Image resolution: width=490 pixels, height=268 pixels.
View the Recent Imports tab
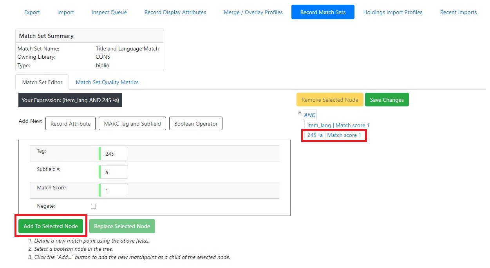point(458,12)
